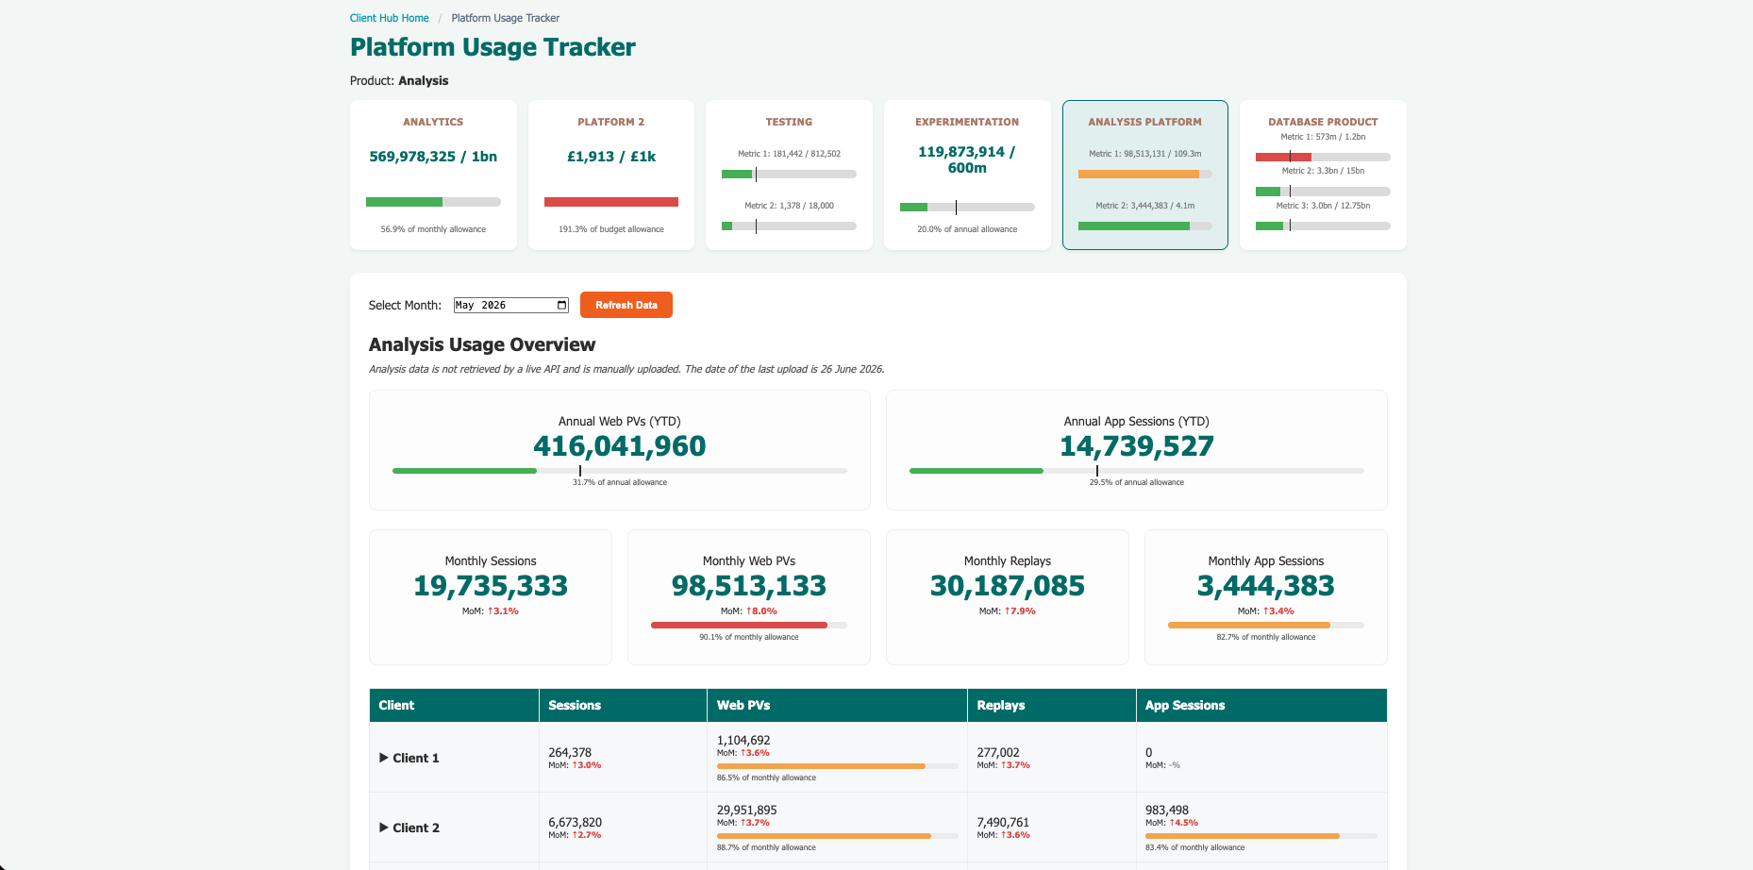1753x870 pixels.
Task: Select the Platform 2 product card
Action: coord(611,175)
